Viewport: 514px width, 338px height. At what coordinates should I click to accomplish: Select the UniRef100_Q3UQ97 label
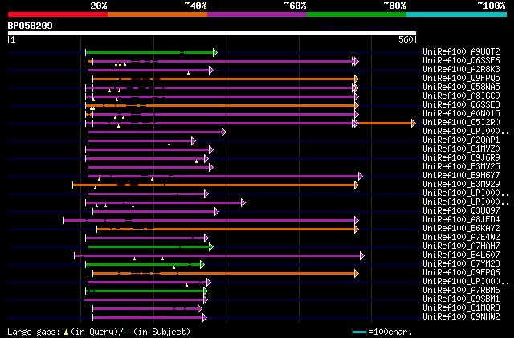click(x=461, y=211)
